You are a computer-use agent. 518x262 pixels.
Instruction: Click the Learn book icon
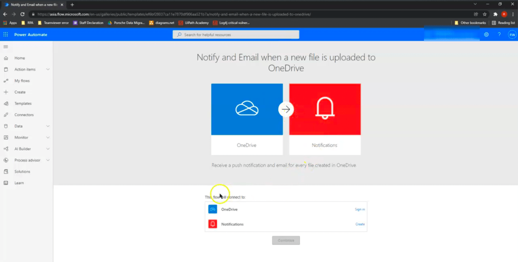pyautogui.click(x=6, y=183)
